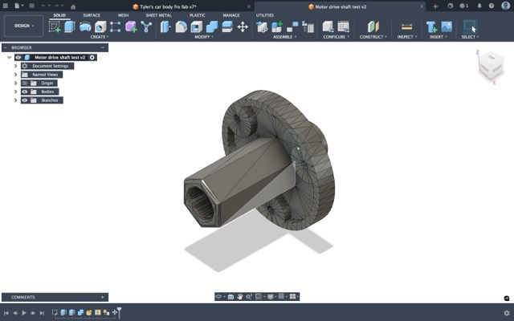Click the Insert Component icon in Assemble
Image resolution: width=514 pixels, height=321 pixels.
tap(262, 26)
